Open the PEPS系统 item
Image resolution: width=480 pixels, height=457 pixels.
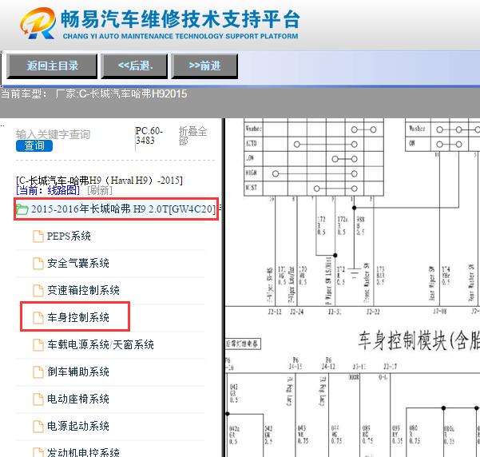click(x=69, y=236)
